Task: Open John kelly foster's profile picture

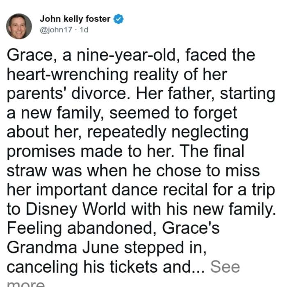Action: 19,26
